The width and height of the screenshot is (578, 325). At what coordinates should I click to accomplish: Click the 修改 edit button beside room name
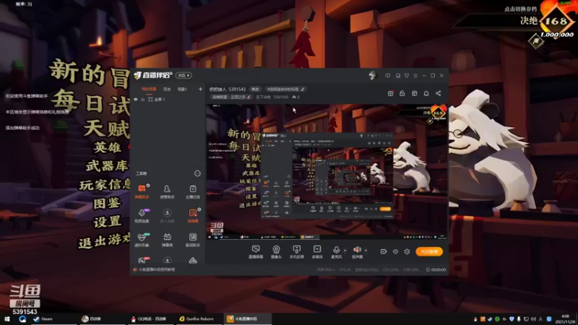click(x=255, y=89)
